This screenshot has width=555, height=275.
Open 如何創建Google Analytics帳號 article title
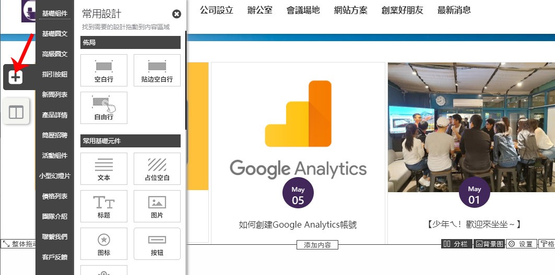[x=298, y=224]
